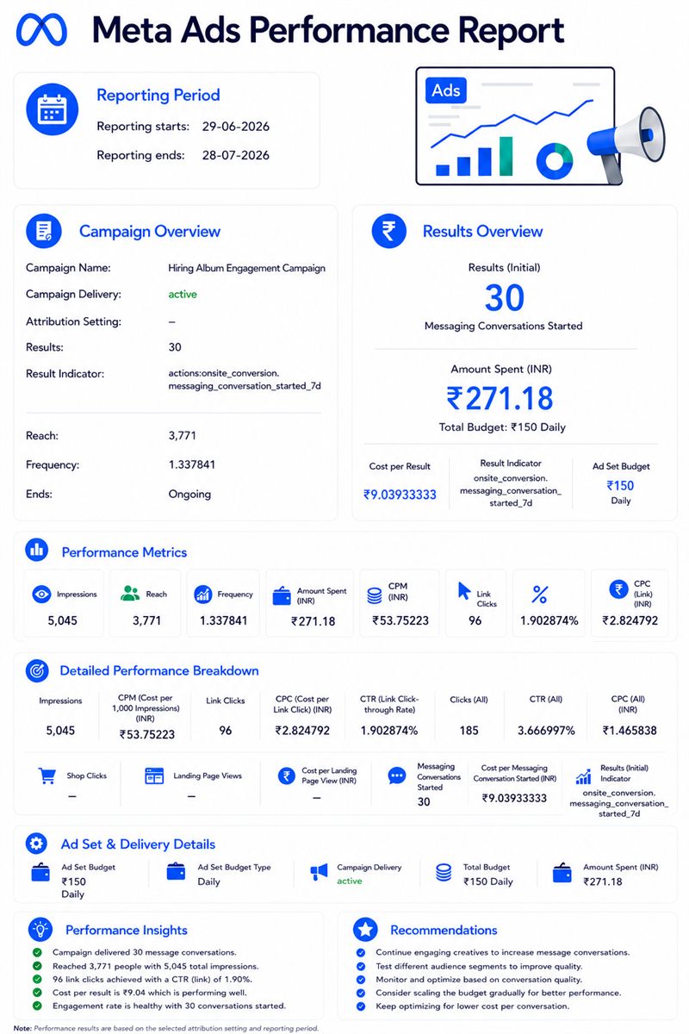
Task: Click the Recommendations star icon
Action: (x=366, y=929)
